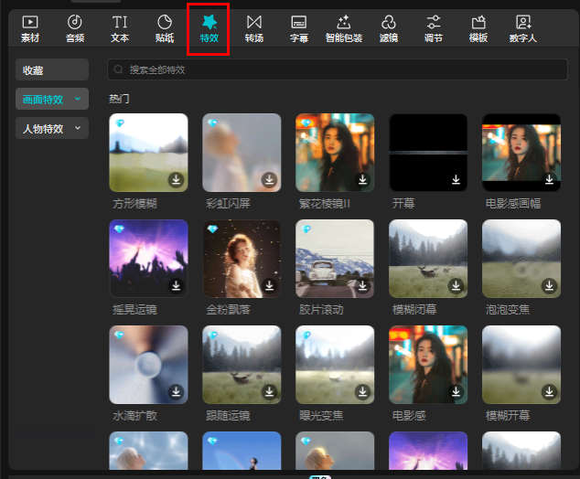Screen dimensions: 580x479
Task: Click the 金粉飘落 effect name label
Action: [x=228, y=309]
